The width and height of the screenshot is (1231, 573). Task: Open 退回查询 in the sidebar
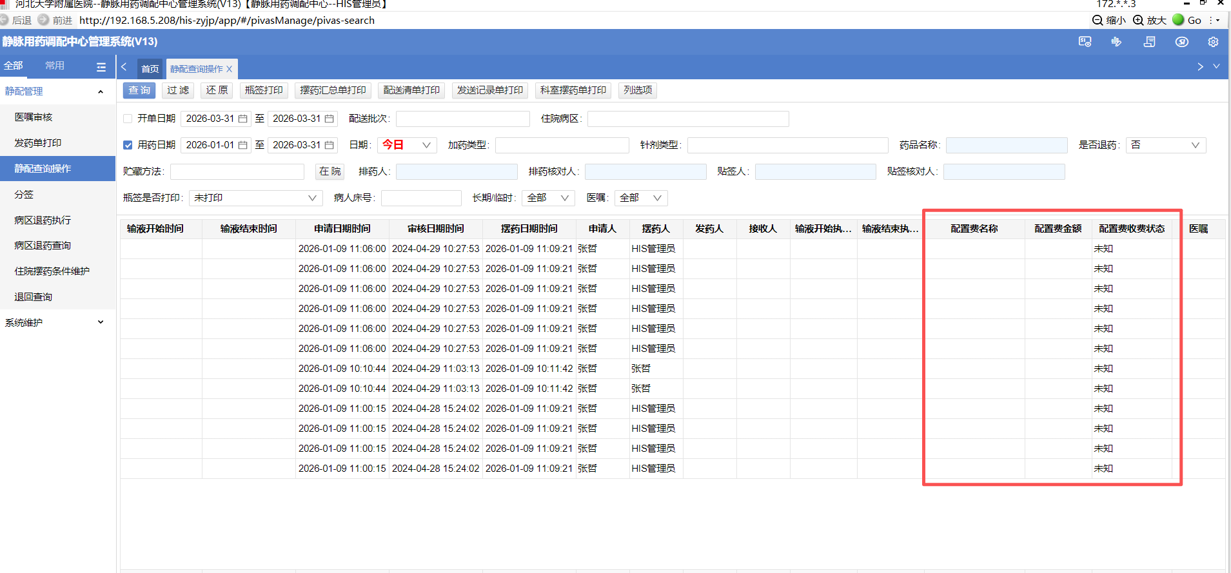[57, 297]
